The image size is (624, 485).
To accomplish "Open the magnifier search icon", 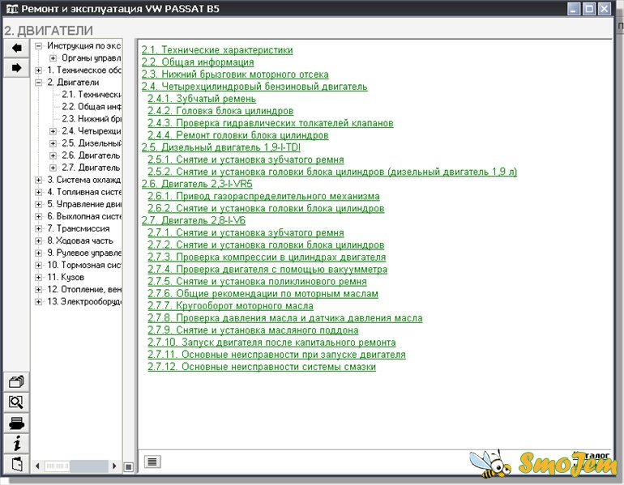I will pyautogui.click(x=16, y=402).
